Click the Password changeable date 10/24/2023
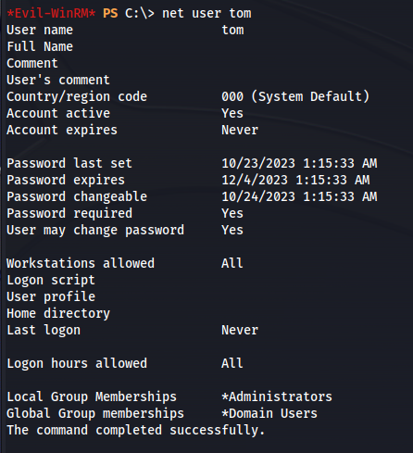This screenshot has height=453, width=413. point(299,196)
